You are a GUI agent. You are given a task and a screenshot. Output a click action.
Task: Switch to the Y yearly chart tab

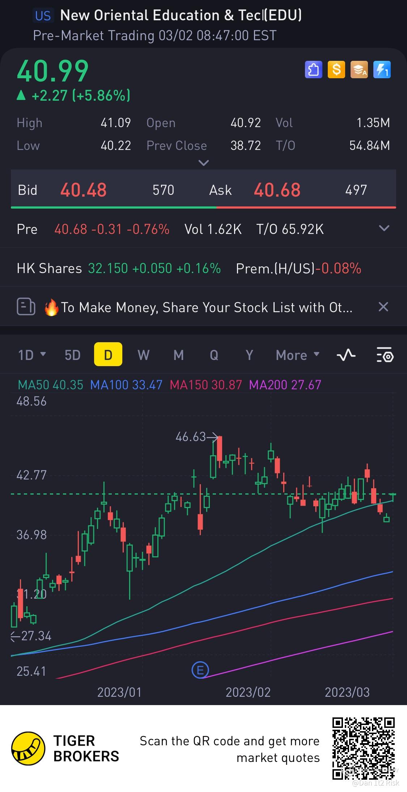pyautogui.click(x=249, y=355)
